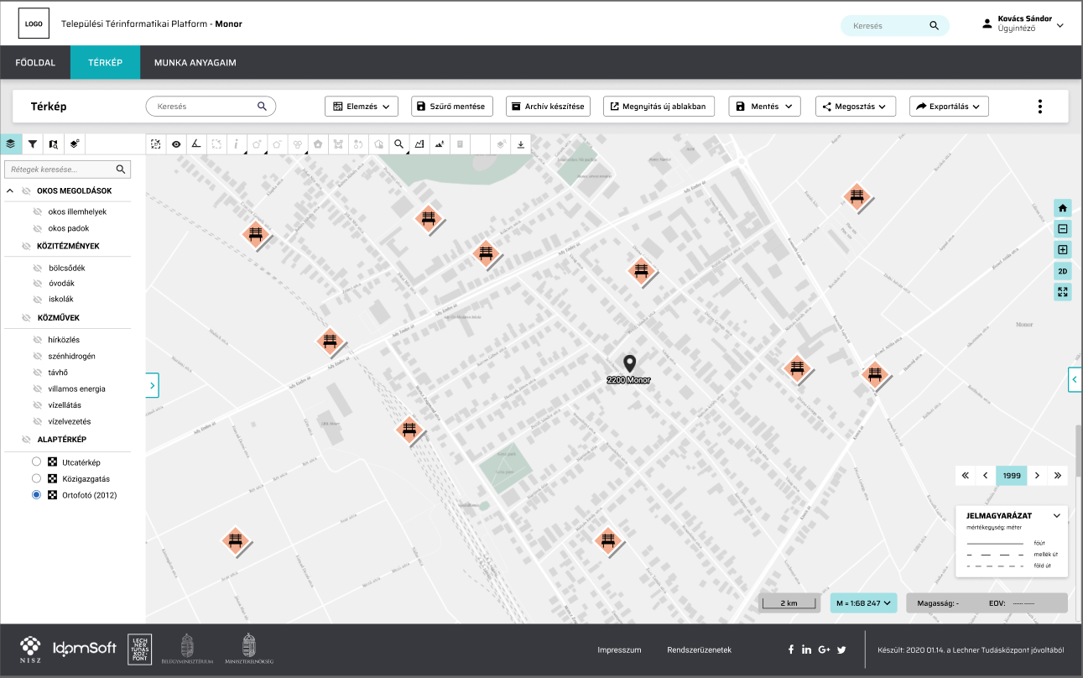The height and width of the screenshot is (678, 1083).
Task: Switch the map to fullscreen view
Action: 1063,292
